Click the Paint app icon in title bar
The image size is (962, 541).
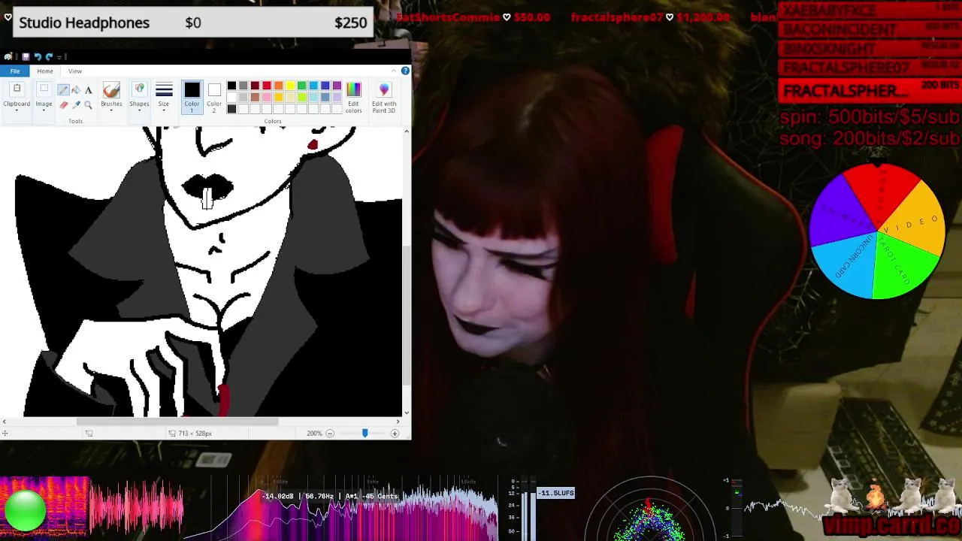8,56
